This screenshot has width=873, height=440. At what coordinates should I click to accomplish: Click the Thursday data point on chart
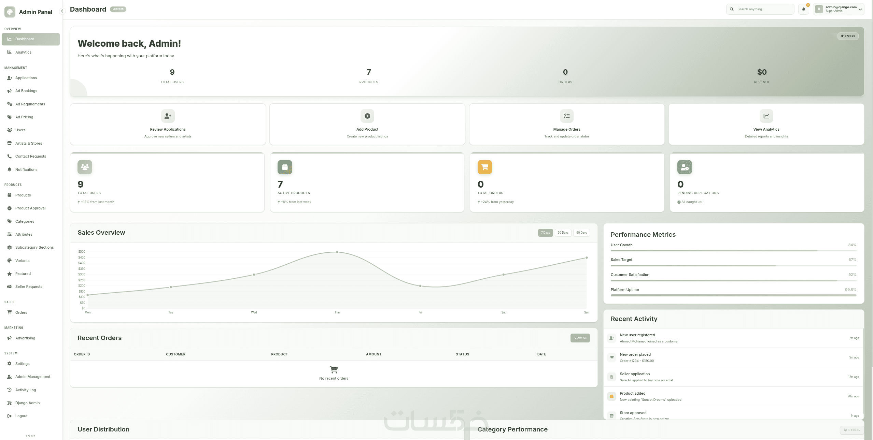tap(337, 252)
